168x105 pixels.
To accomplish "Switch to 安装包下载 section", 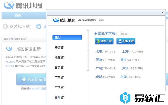I will click(20, 27).
